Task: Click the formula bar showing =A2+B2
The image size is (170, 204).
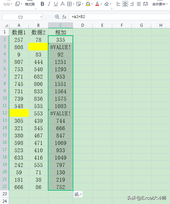Action: click(119, 17)
